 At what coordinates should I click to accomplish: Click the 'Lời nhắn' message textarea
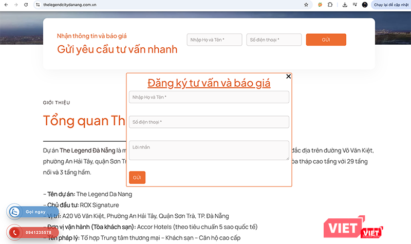pyautogui.click(x=209, y=150)
